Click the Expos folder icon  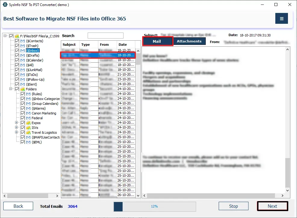28,123
